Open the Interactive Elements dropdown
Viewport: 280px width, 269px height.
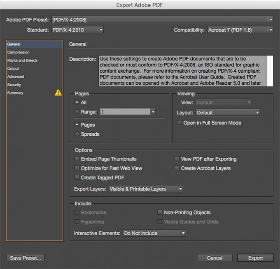click(x=154, y=233)
